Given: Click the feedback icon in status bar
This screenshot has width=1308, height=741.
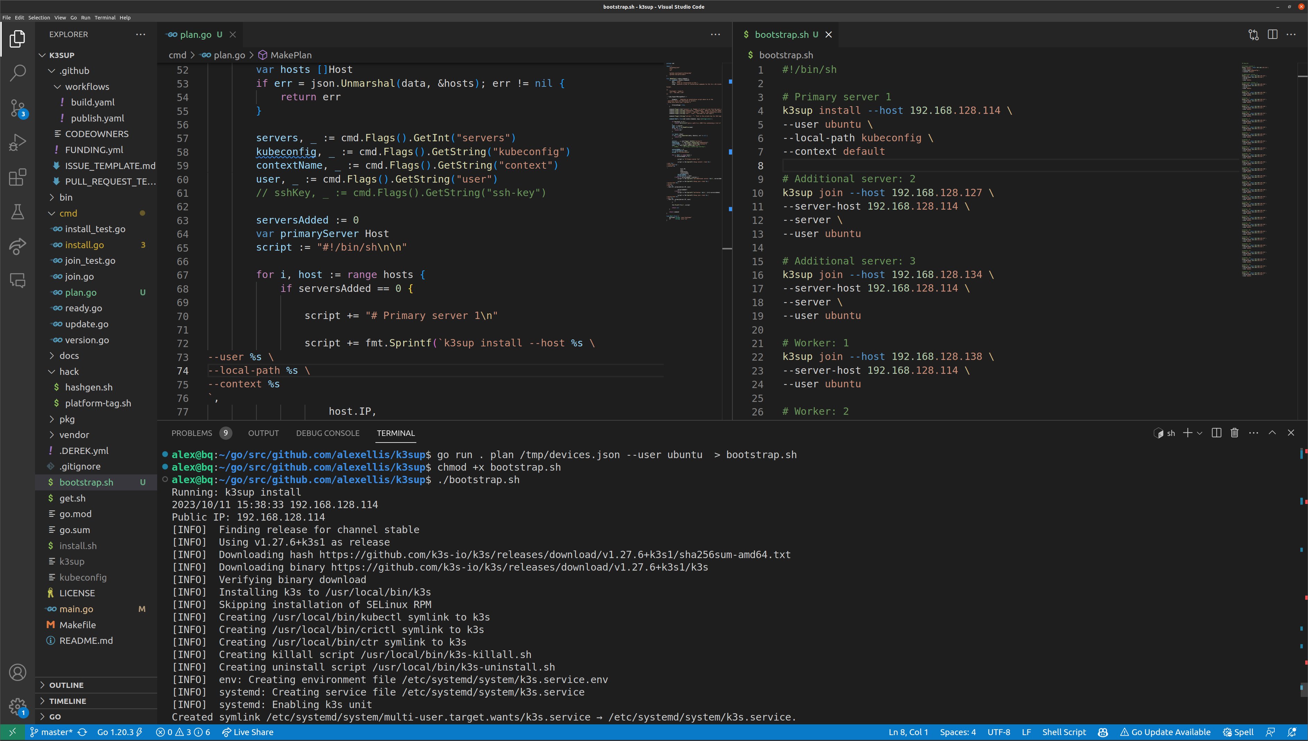Looking at the screenshot, I should (1270, 732).
